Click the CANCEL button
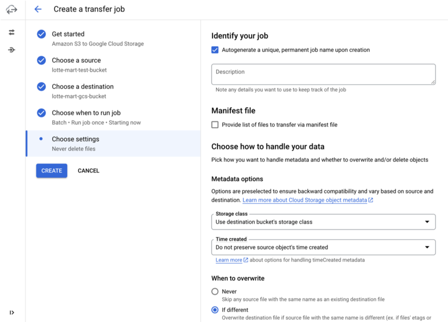The image size is (448, 322). point(89,170)
